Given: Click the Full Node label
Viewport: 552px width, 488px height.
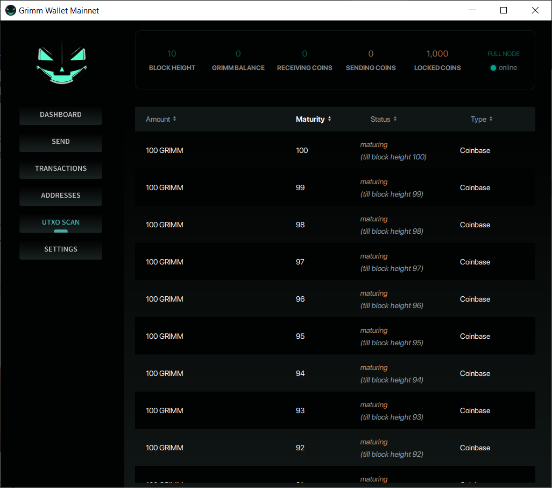Looking at the screenshot, I should (x=504, y=54).
